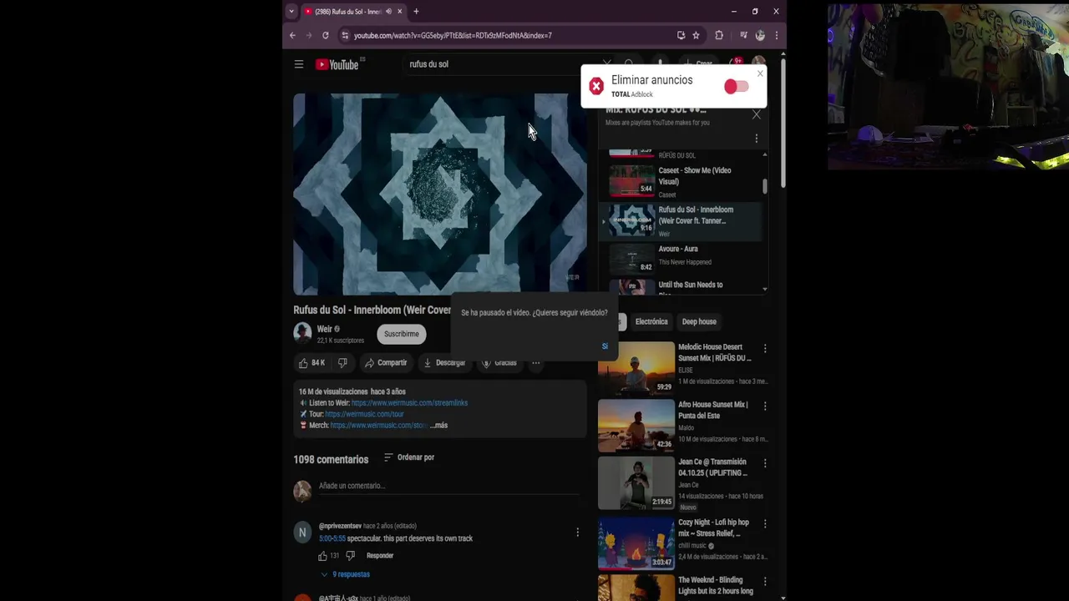This screenshot has width=1069, height=601.
Task: Open options for Jean Ce @ Transmisión video
Action: pos(765,463)
